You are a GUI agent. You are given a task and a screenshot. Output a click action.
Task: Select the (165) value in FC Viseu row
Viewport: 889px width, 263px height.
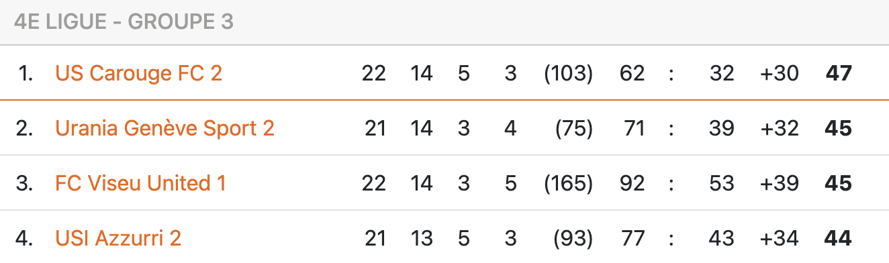click(568, 182)
